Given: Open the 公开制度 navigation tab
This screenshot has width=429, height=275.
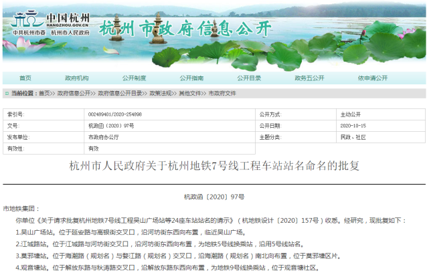Looking at the screenshot, I should tap(134, 78).
